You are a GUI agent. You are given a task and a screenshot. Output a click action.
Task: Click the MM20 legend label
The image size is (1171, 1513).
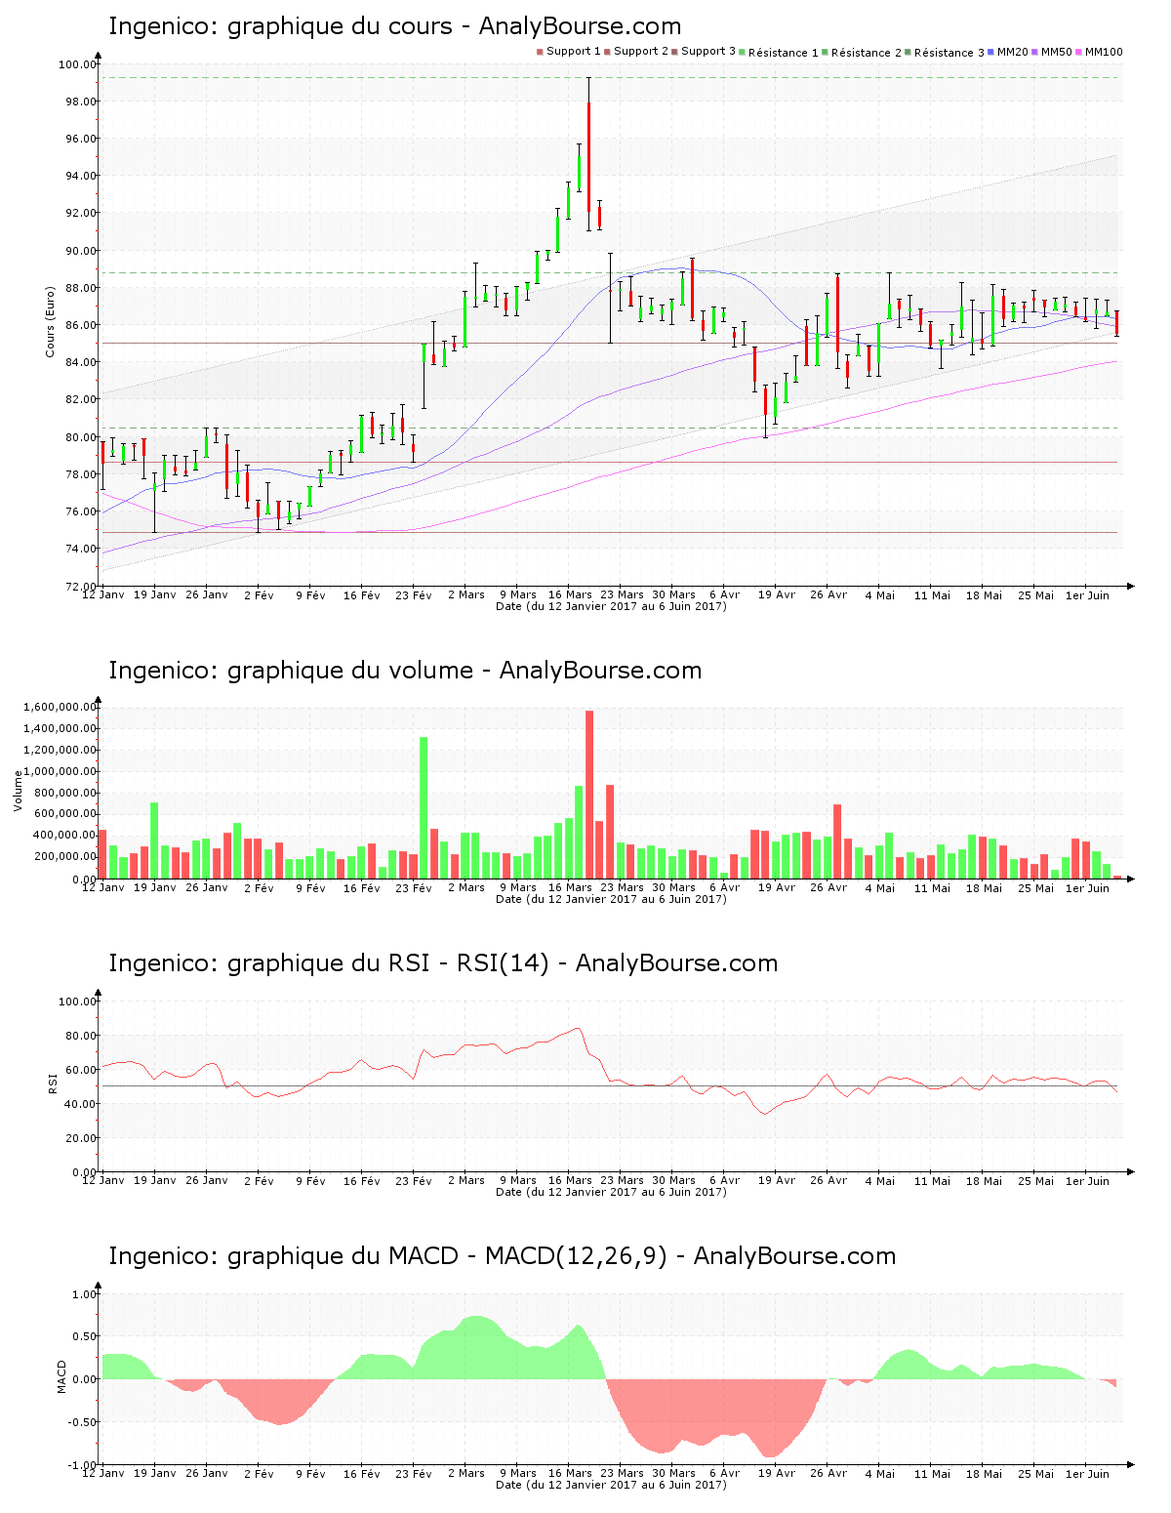pos(1013,52)
